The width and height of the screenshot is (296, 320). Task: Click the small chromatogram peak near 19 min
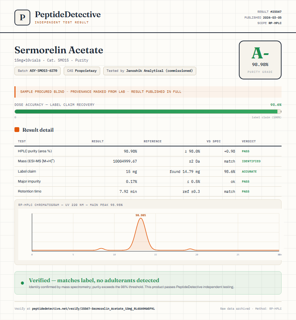[190, 250]
